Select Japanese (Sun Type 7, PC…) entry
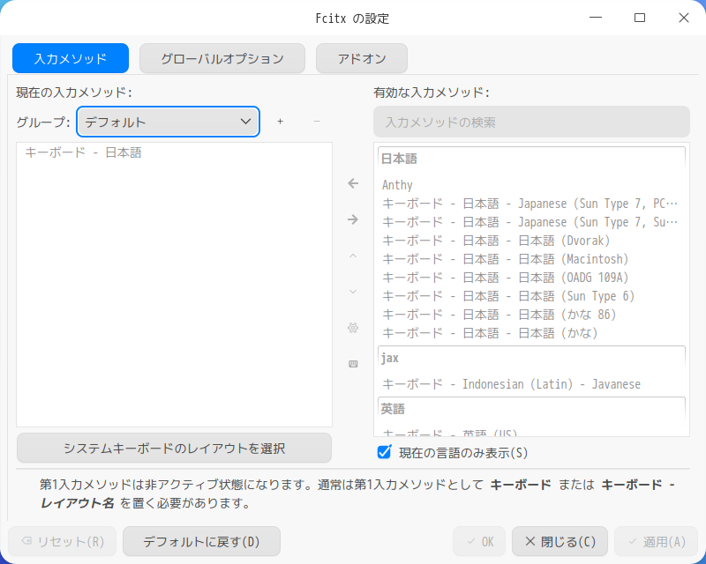706x564 pixels. pyautogui.click(x=531, y=204)
